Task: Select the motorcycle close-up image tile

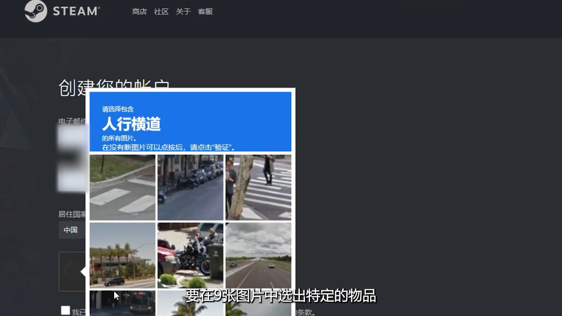Action: tap(191, 255)
